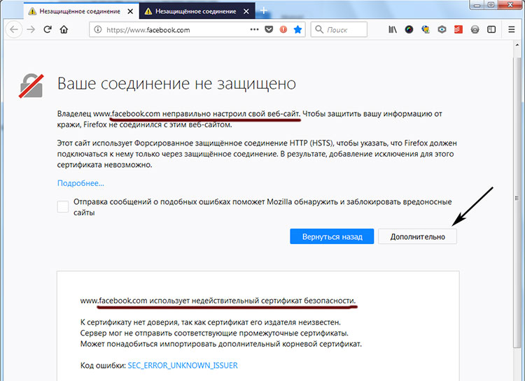
Task: Open the red Todoist-style extension icon
Action: click(458, 30)
